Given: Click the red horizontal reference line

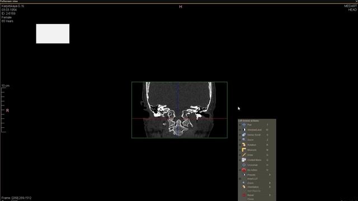Looking at the screenshot, I should coord(180,118).
